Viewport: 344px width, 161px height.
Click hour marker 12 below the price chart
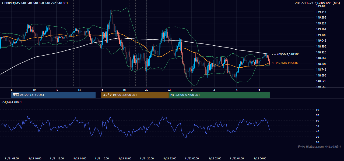click(x=57, y=90)
